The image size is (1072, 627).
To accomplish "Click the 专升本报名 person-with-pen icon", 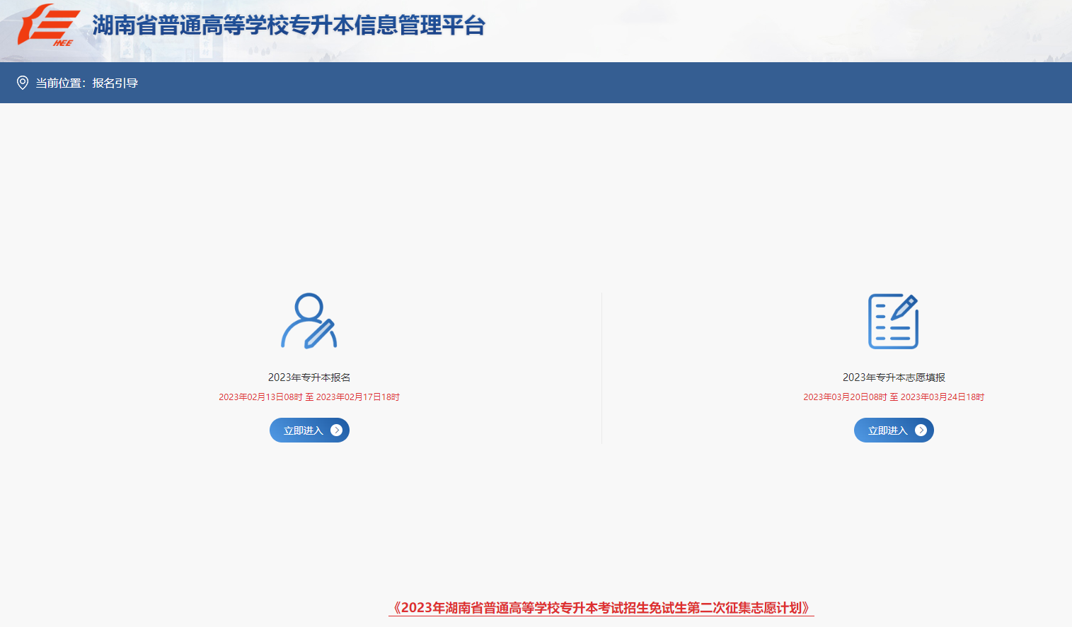I will coord(309,321).
